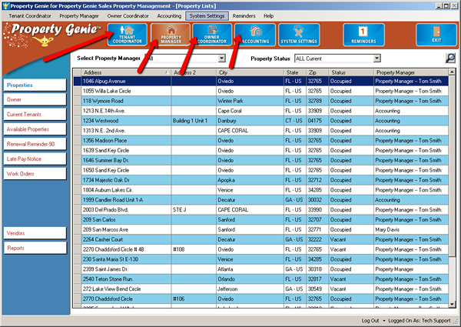Viewport: 461px width, 327px height.
Task: Sort by the State column header
Action: (x=295, y=72)
